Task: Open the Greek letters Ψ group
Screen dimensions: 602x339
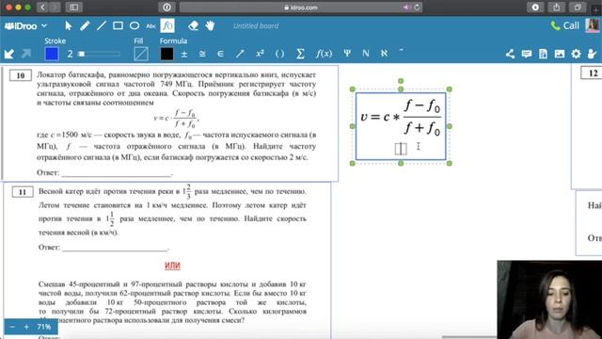Action: (x=347, y=54)
